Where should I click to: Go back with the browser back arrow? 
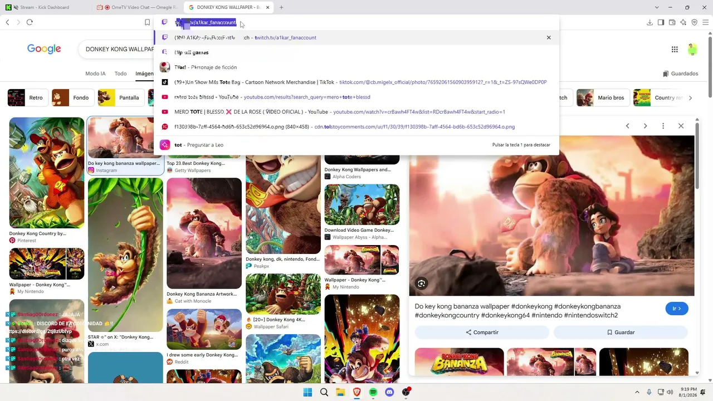pyautogui.click(x=7, y=22)
